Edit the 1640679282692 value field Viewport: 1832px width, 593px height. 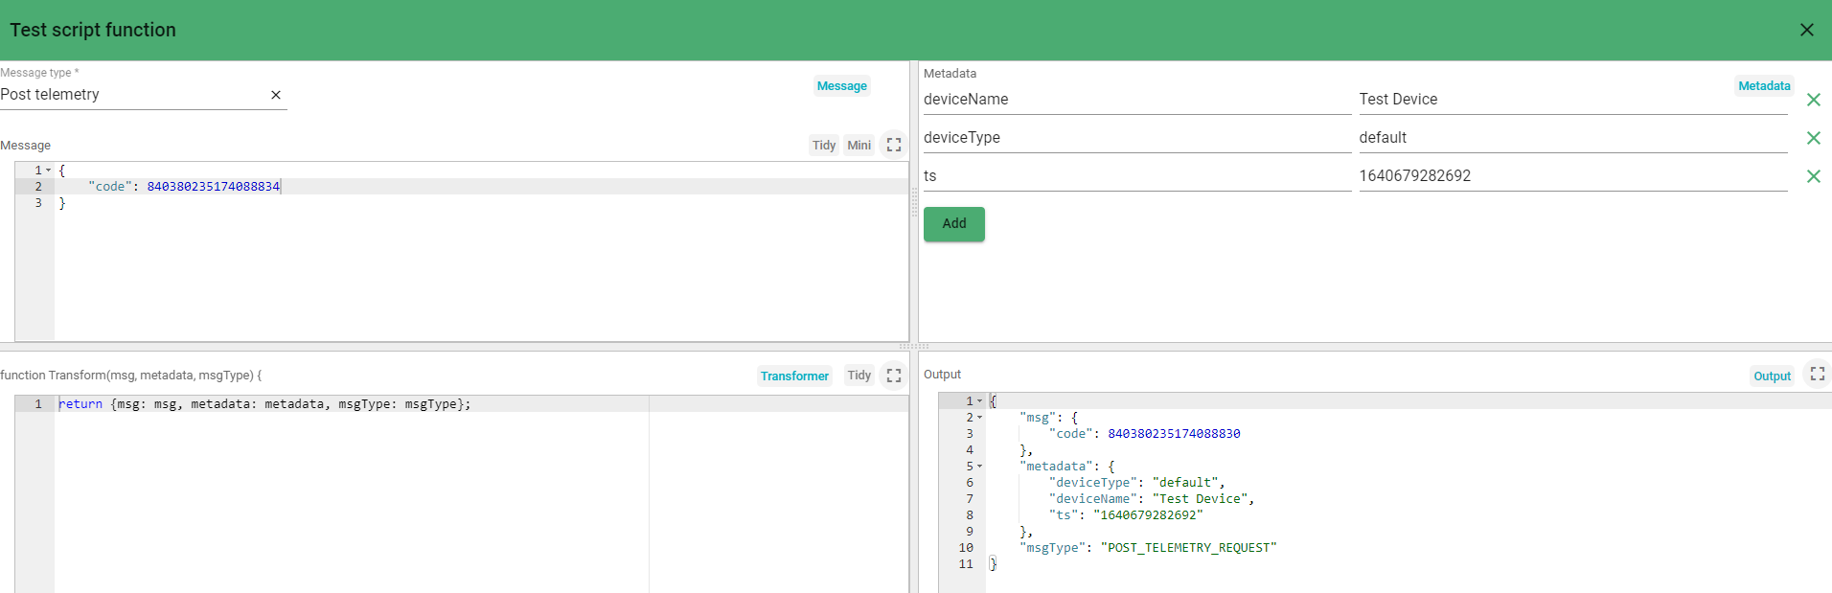coord(1573,176)
